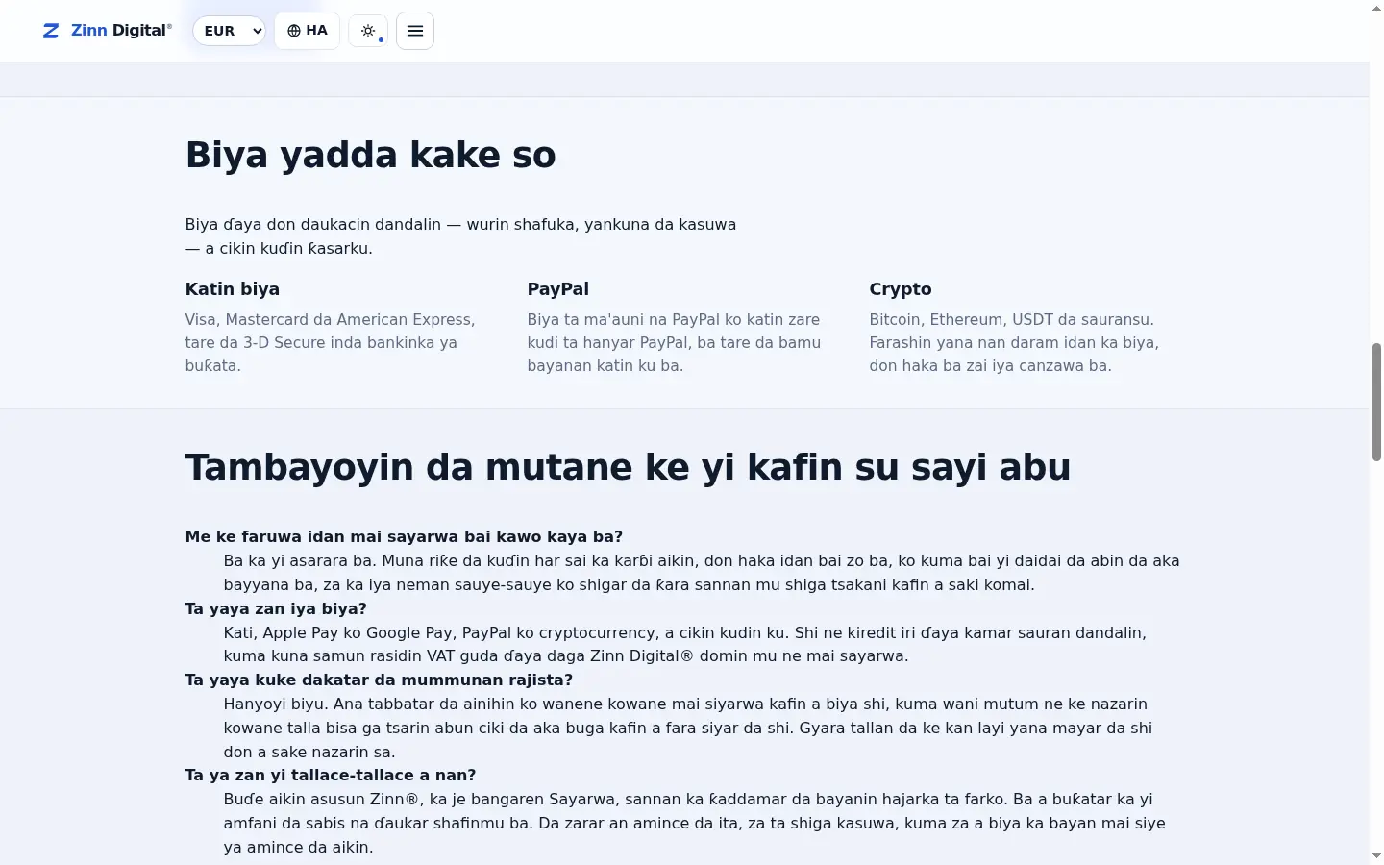Image resolution: width=1384 pixels, height=865 pixels.
Task: Click the 'Tambayoyin da mutane ke yi' heading
Action: pos(628,467)
